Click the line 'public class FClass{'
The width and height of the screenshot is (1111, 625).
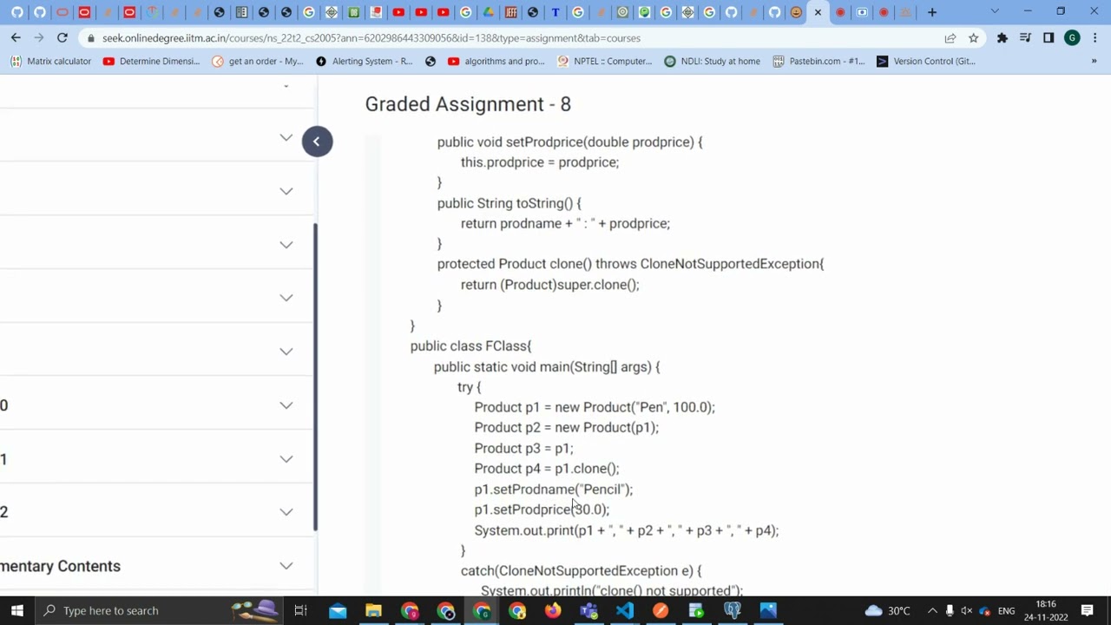click(x=470, y=345)
